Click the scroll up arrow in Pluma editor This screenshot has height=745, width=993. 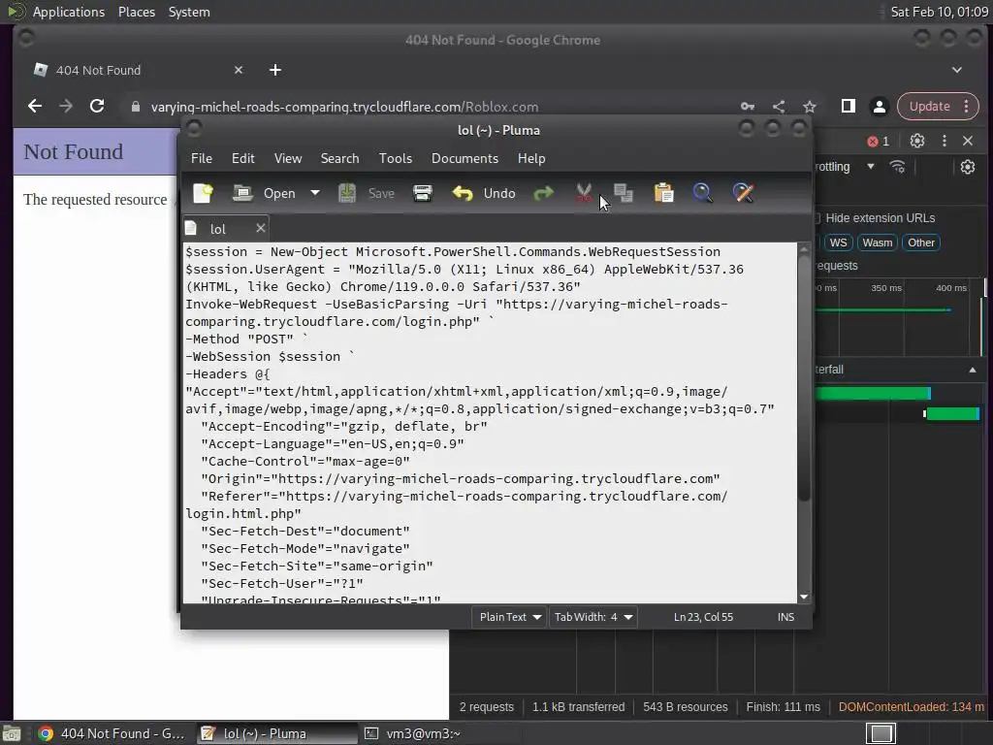coord(804,249)
